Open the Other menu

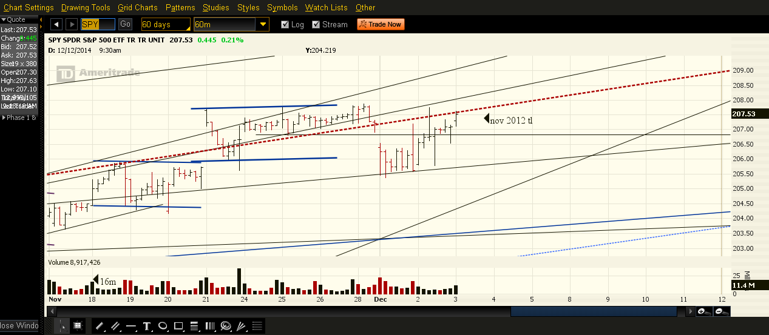365,8
